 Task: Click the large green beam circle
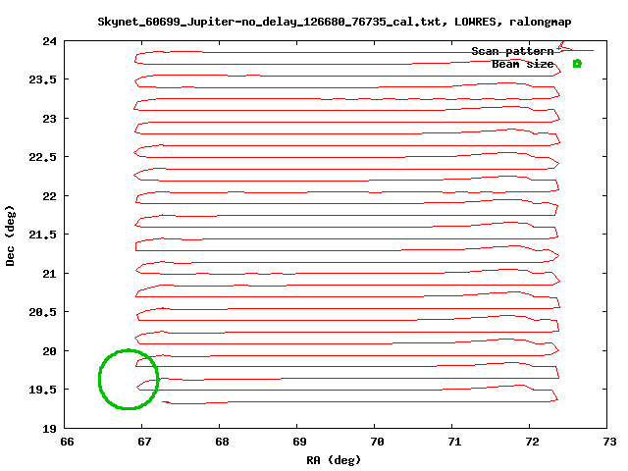129,380
